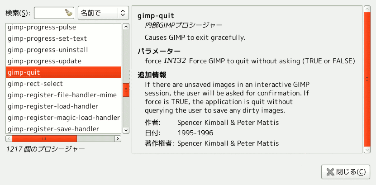This screenshot has height=185, width=376.
Task: Click the procedure list vertical scrollbar thumb
Action: click(x=125, y=90)
